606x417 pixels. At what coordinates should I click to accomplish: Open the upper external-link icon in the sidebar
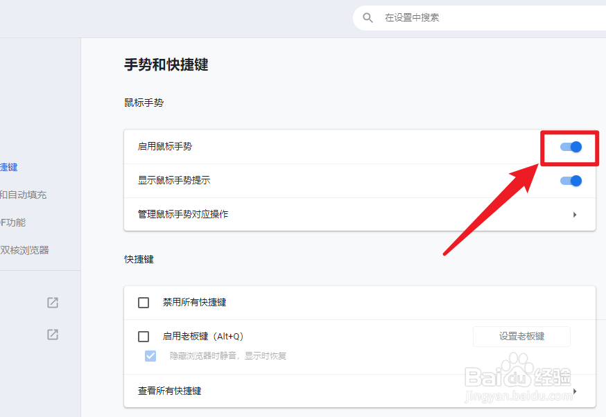[53, 303]
